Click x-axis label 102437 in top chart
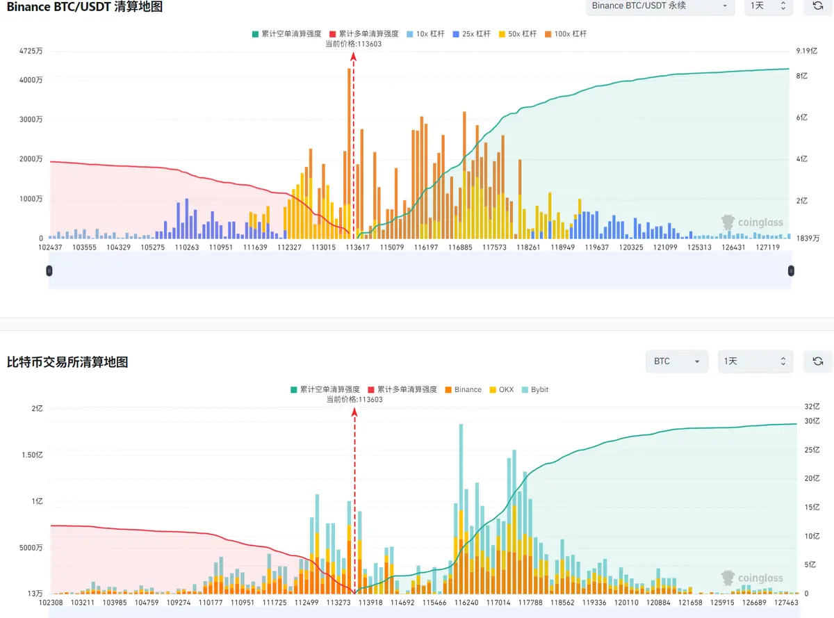834x618 pixels. pos(50,247)
